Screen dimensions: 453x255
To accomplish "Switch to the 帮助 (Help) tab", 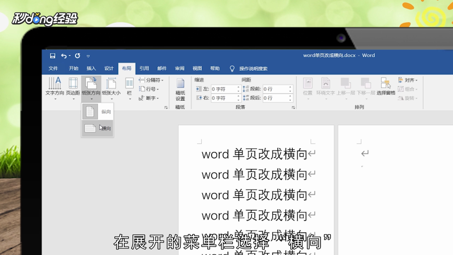I will pyautogui.click(x=215, y=68).
